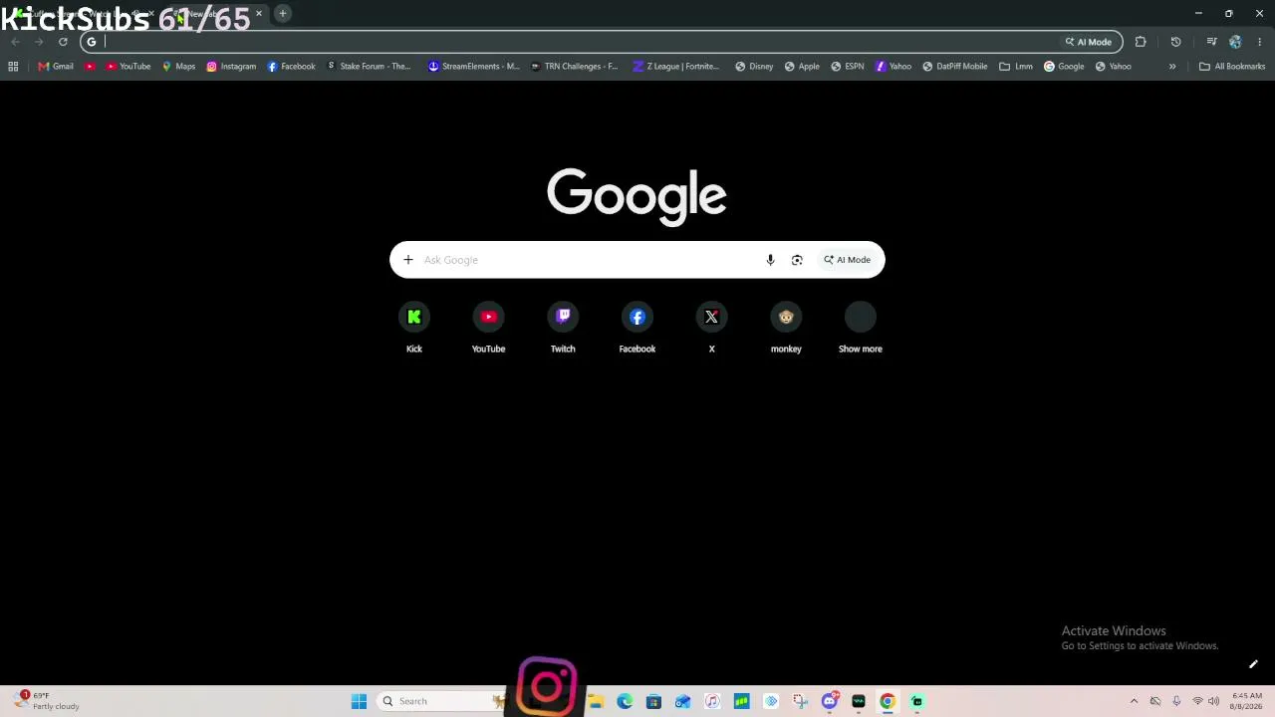Screen dimensions: 1275x717
Task: Show hidden system tray icons
Action: 1134,701
